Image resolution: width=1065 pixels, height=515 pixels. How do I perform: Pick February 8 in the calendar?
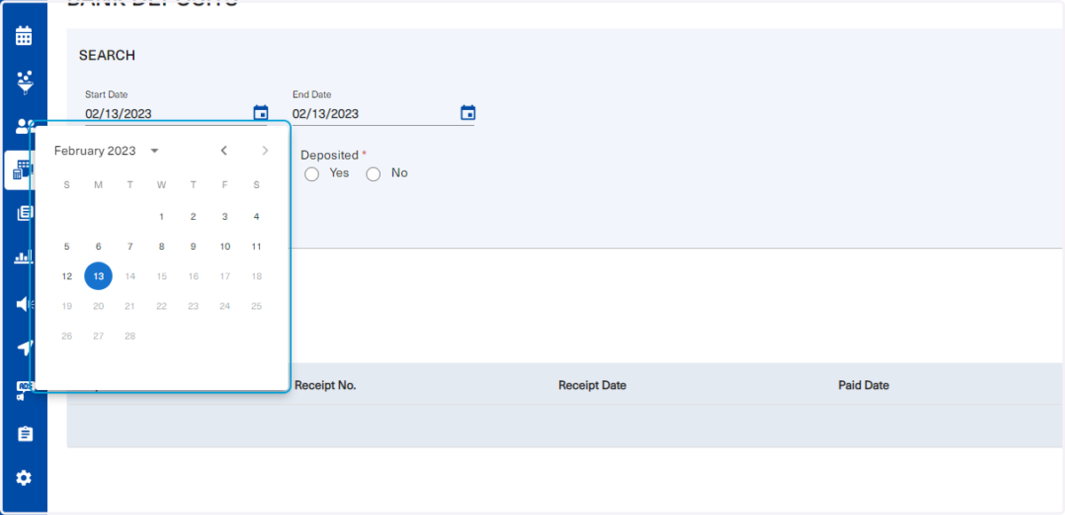162,247
